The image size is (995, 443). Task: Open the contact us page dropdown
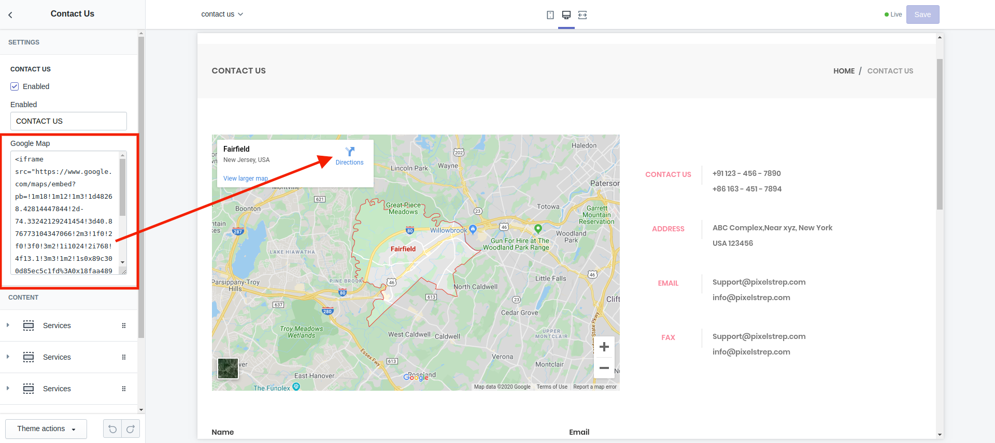222,14
